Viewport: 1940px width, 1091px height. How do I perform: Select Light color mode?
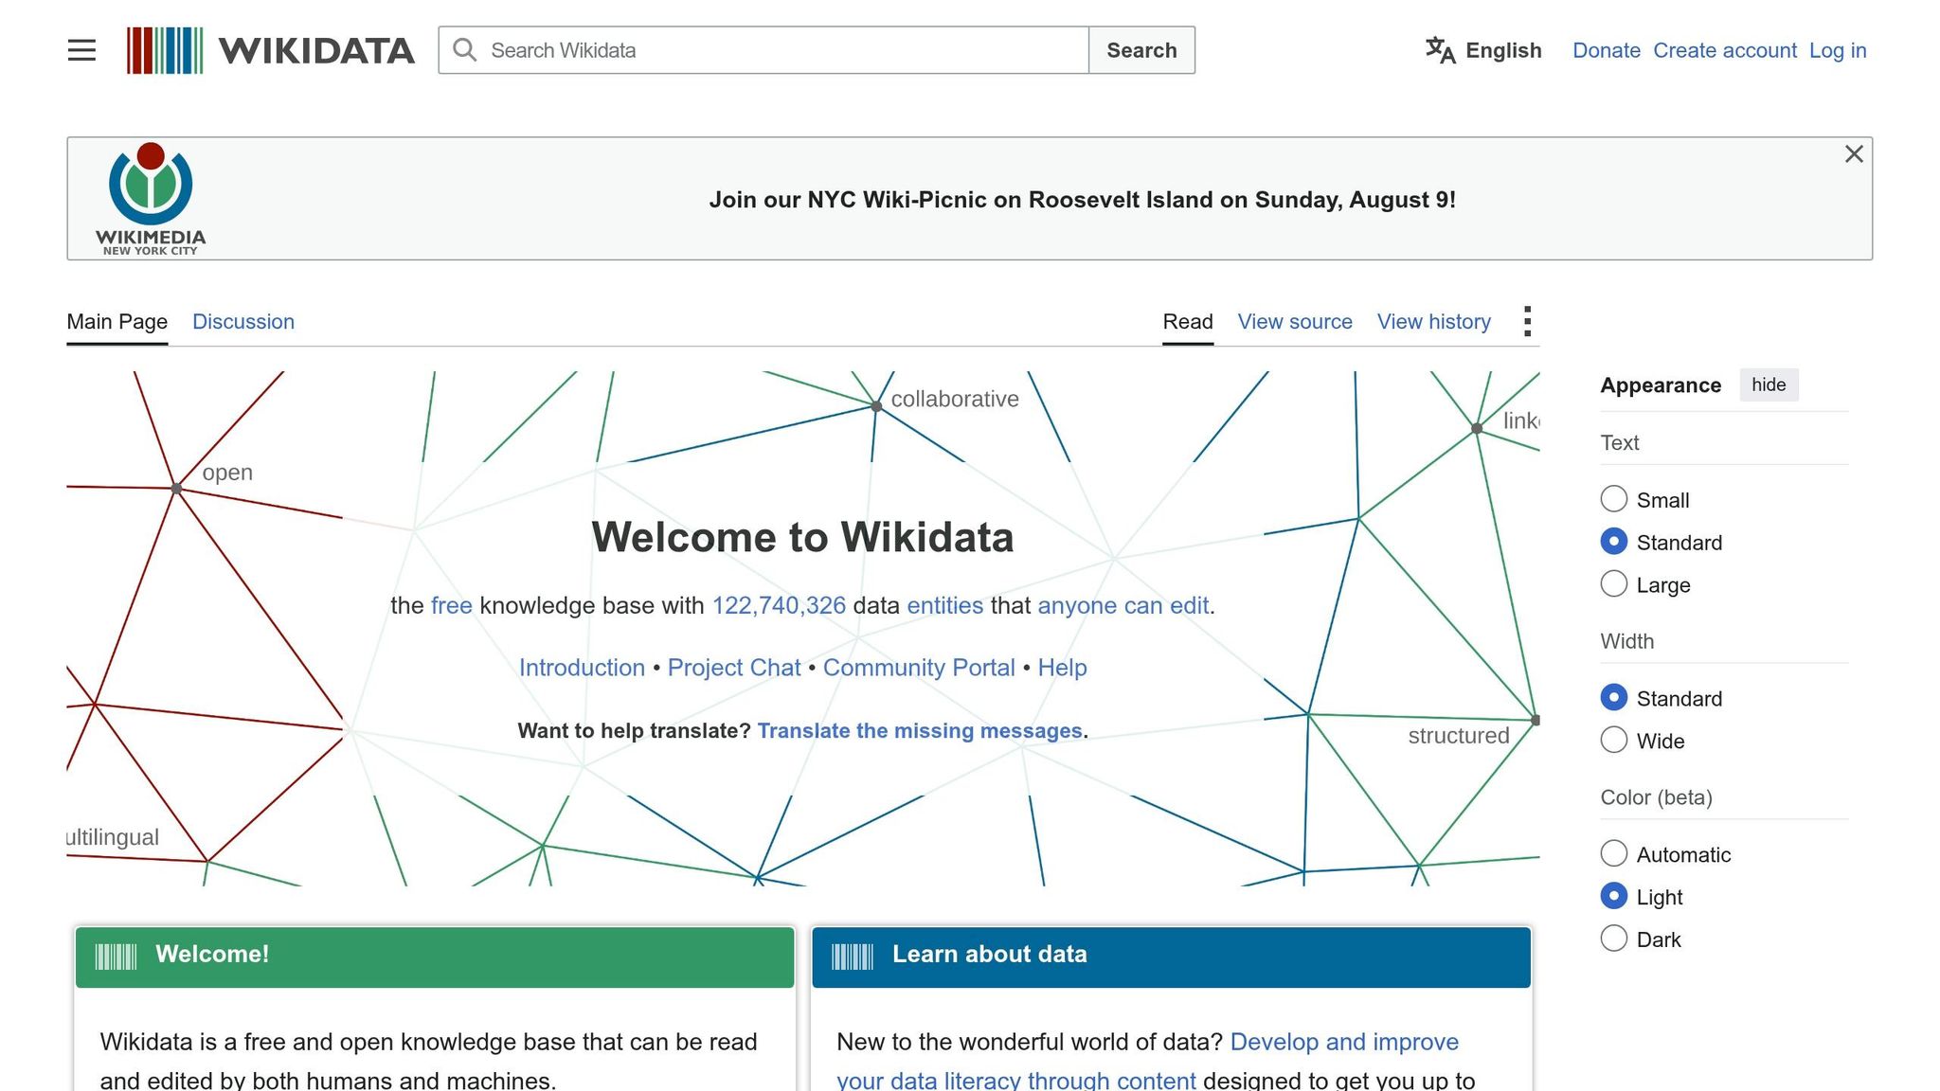pyautogui.click(x=1614, y=896)
